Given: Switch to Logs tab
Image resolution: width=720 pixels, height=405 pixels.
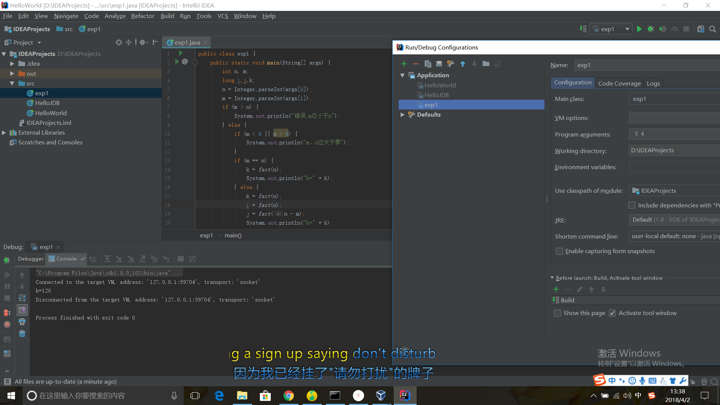Looking at the screenshot, I should [x=653, y=83].
